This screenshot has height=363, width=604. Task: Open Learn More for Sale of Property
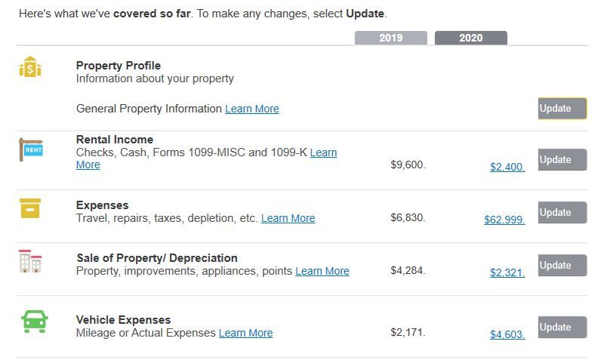click(x=322, y=271)
